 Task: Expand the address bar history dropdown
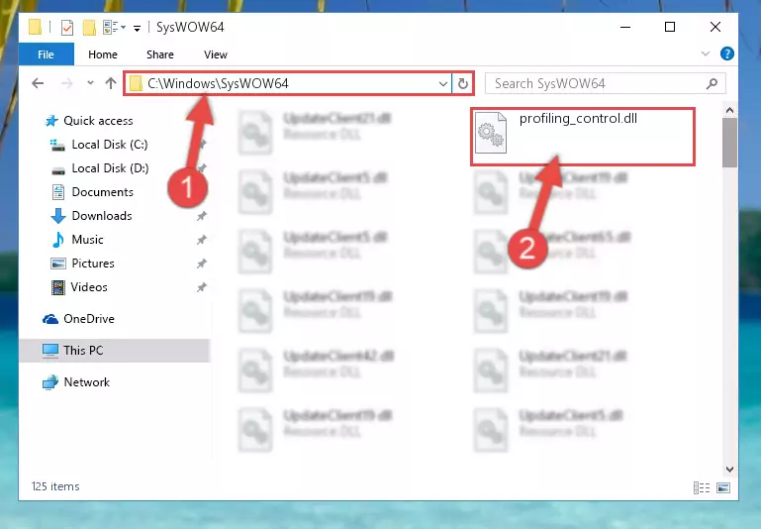442,84
